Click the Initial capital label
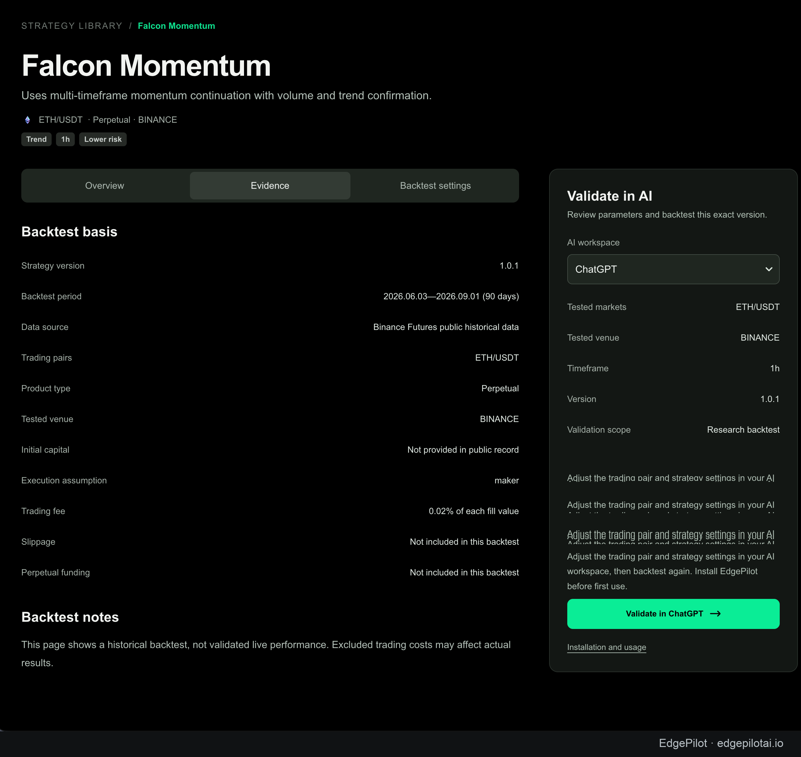 (x=45, y=450)
